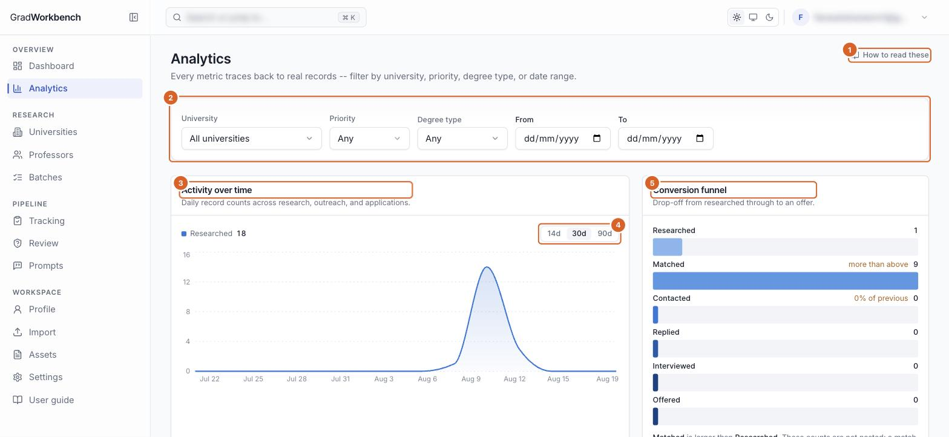Open the From date calendar picker

(x=597, y=138)
